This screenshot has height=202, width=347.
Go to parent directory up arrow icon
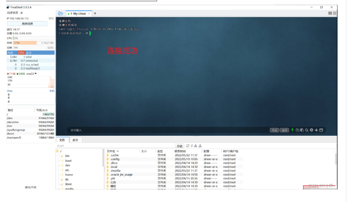(192, 146)
